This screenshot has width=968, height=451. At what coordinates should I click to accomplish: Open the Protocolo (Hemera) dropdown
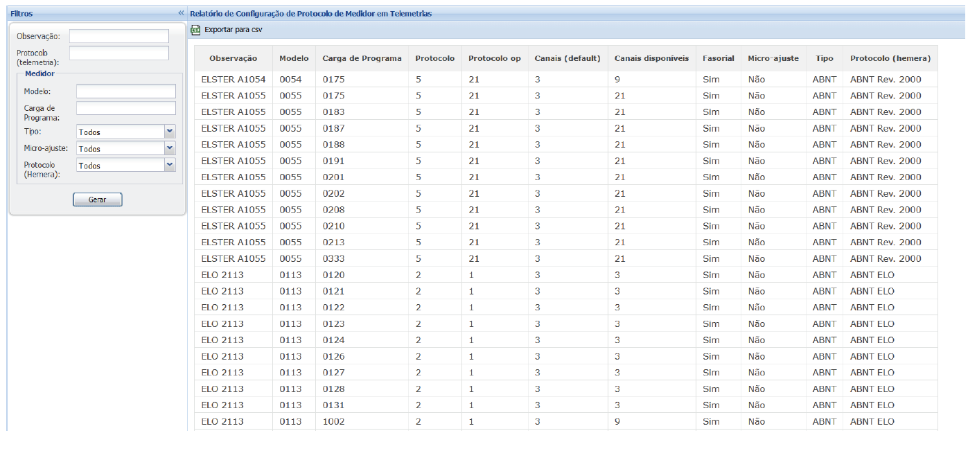170,165
